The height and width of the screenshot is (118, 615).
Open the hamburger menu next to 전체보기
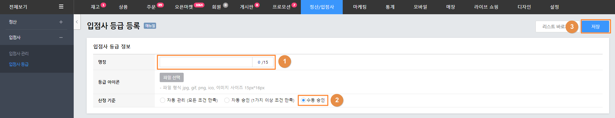click(61, 6)
